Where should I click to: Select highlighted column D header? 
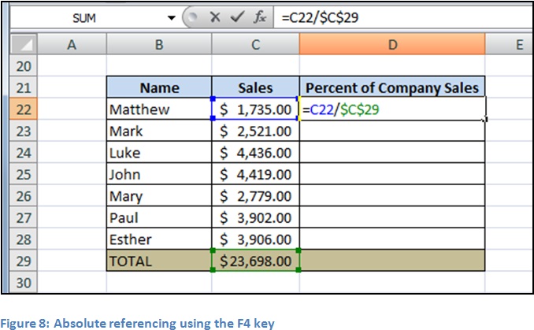(392, 46)
